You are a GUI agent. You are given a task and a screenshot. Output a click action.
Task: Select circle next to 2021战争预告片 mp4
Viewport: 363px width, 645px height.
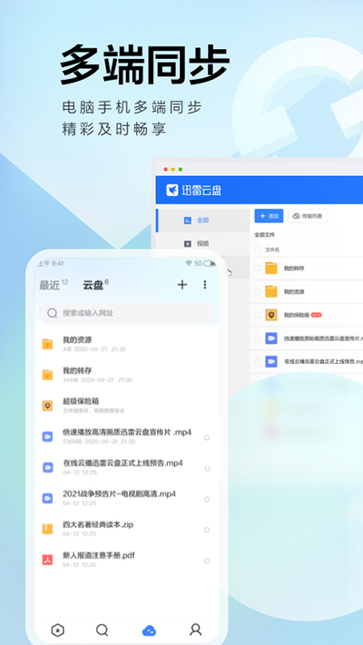click(207, 499)
